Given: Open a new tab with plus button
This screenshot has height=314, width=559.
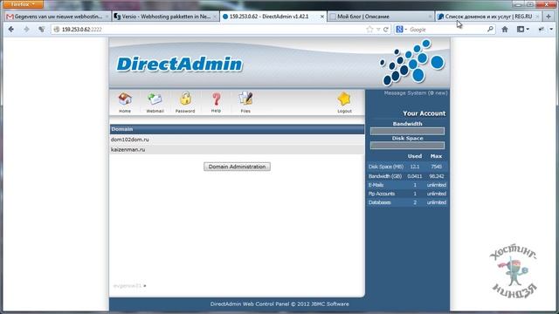Looking at the screenshot, I should pyautogui.click(x=549, y=17).
